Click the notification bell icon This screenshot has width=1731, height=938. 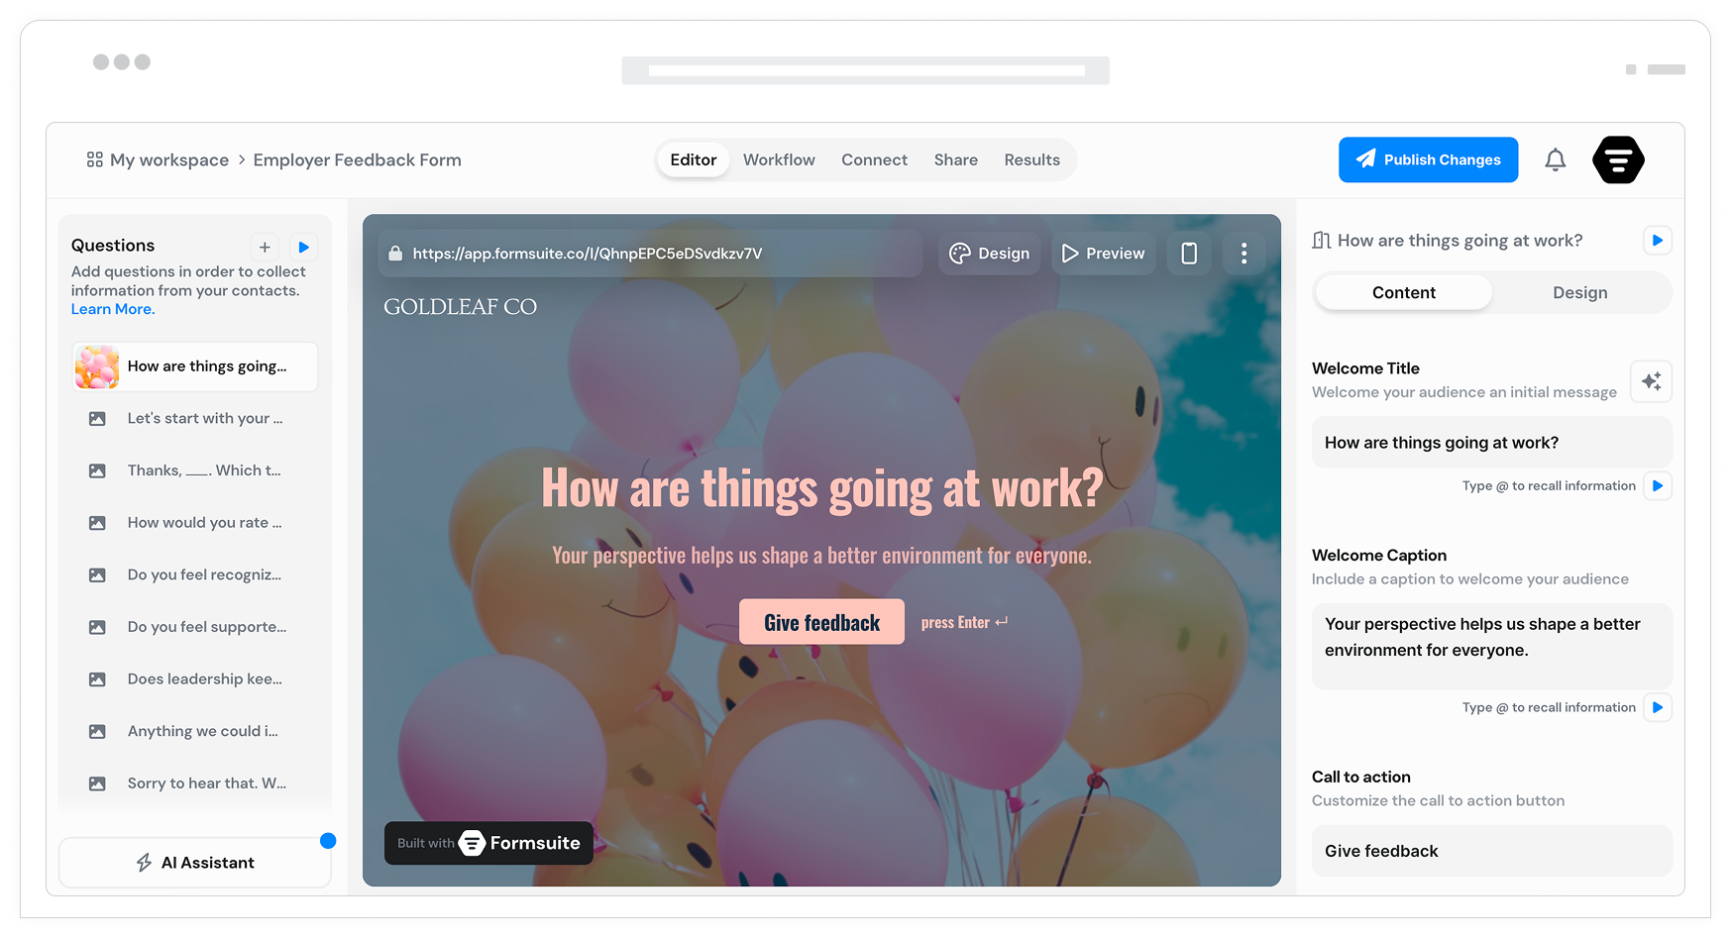click(x=1555, y=159)
